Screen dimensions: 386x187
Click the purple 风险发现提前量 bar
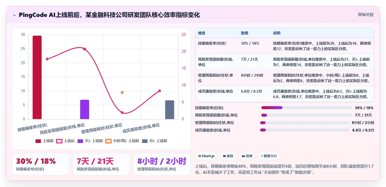click(x=85, y=109)
